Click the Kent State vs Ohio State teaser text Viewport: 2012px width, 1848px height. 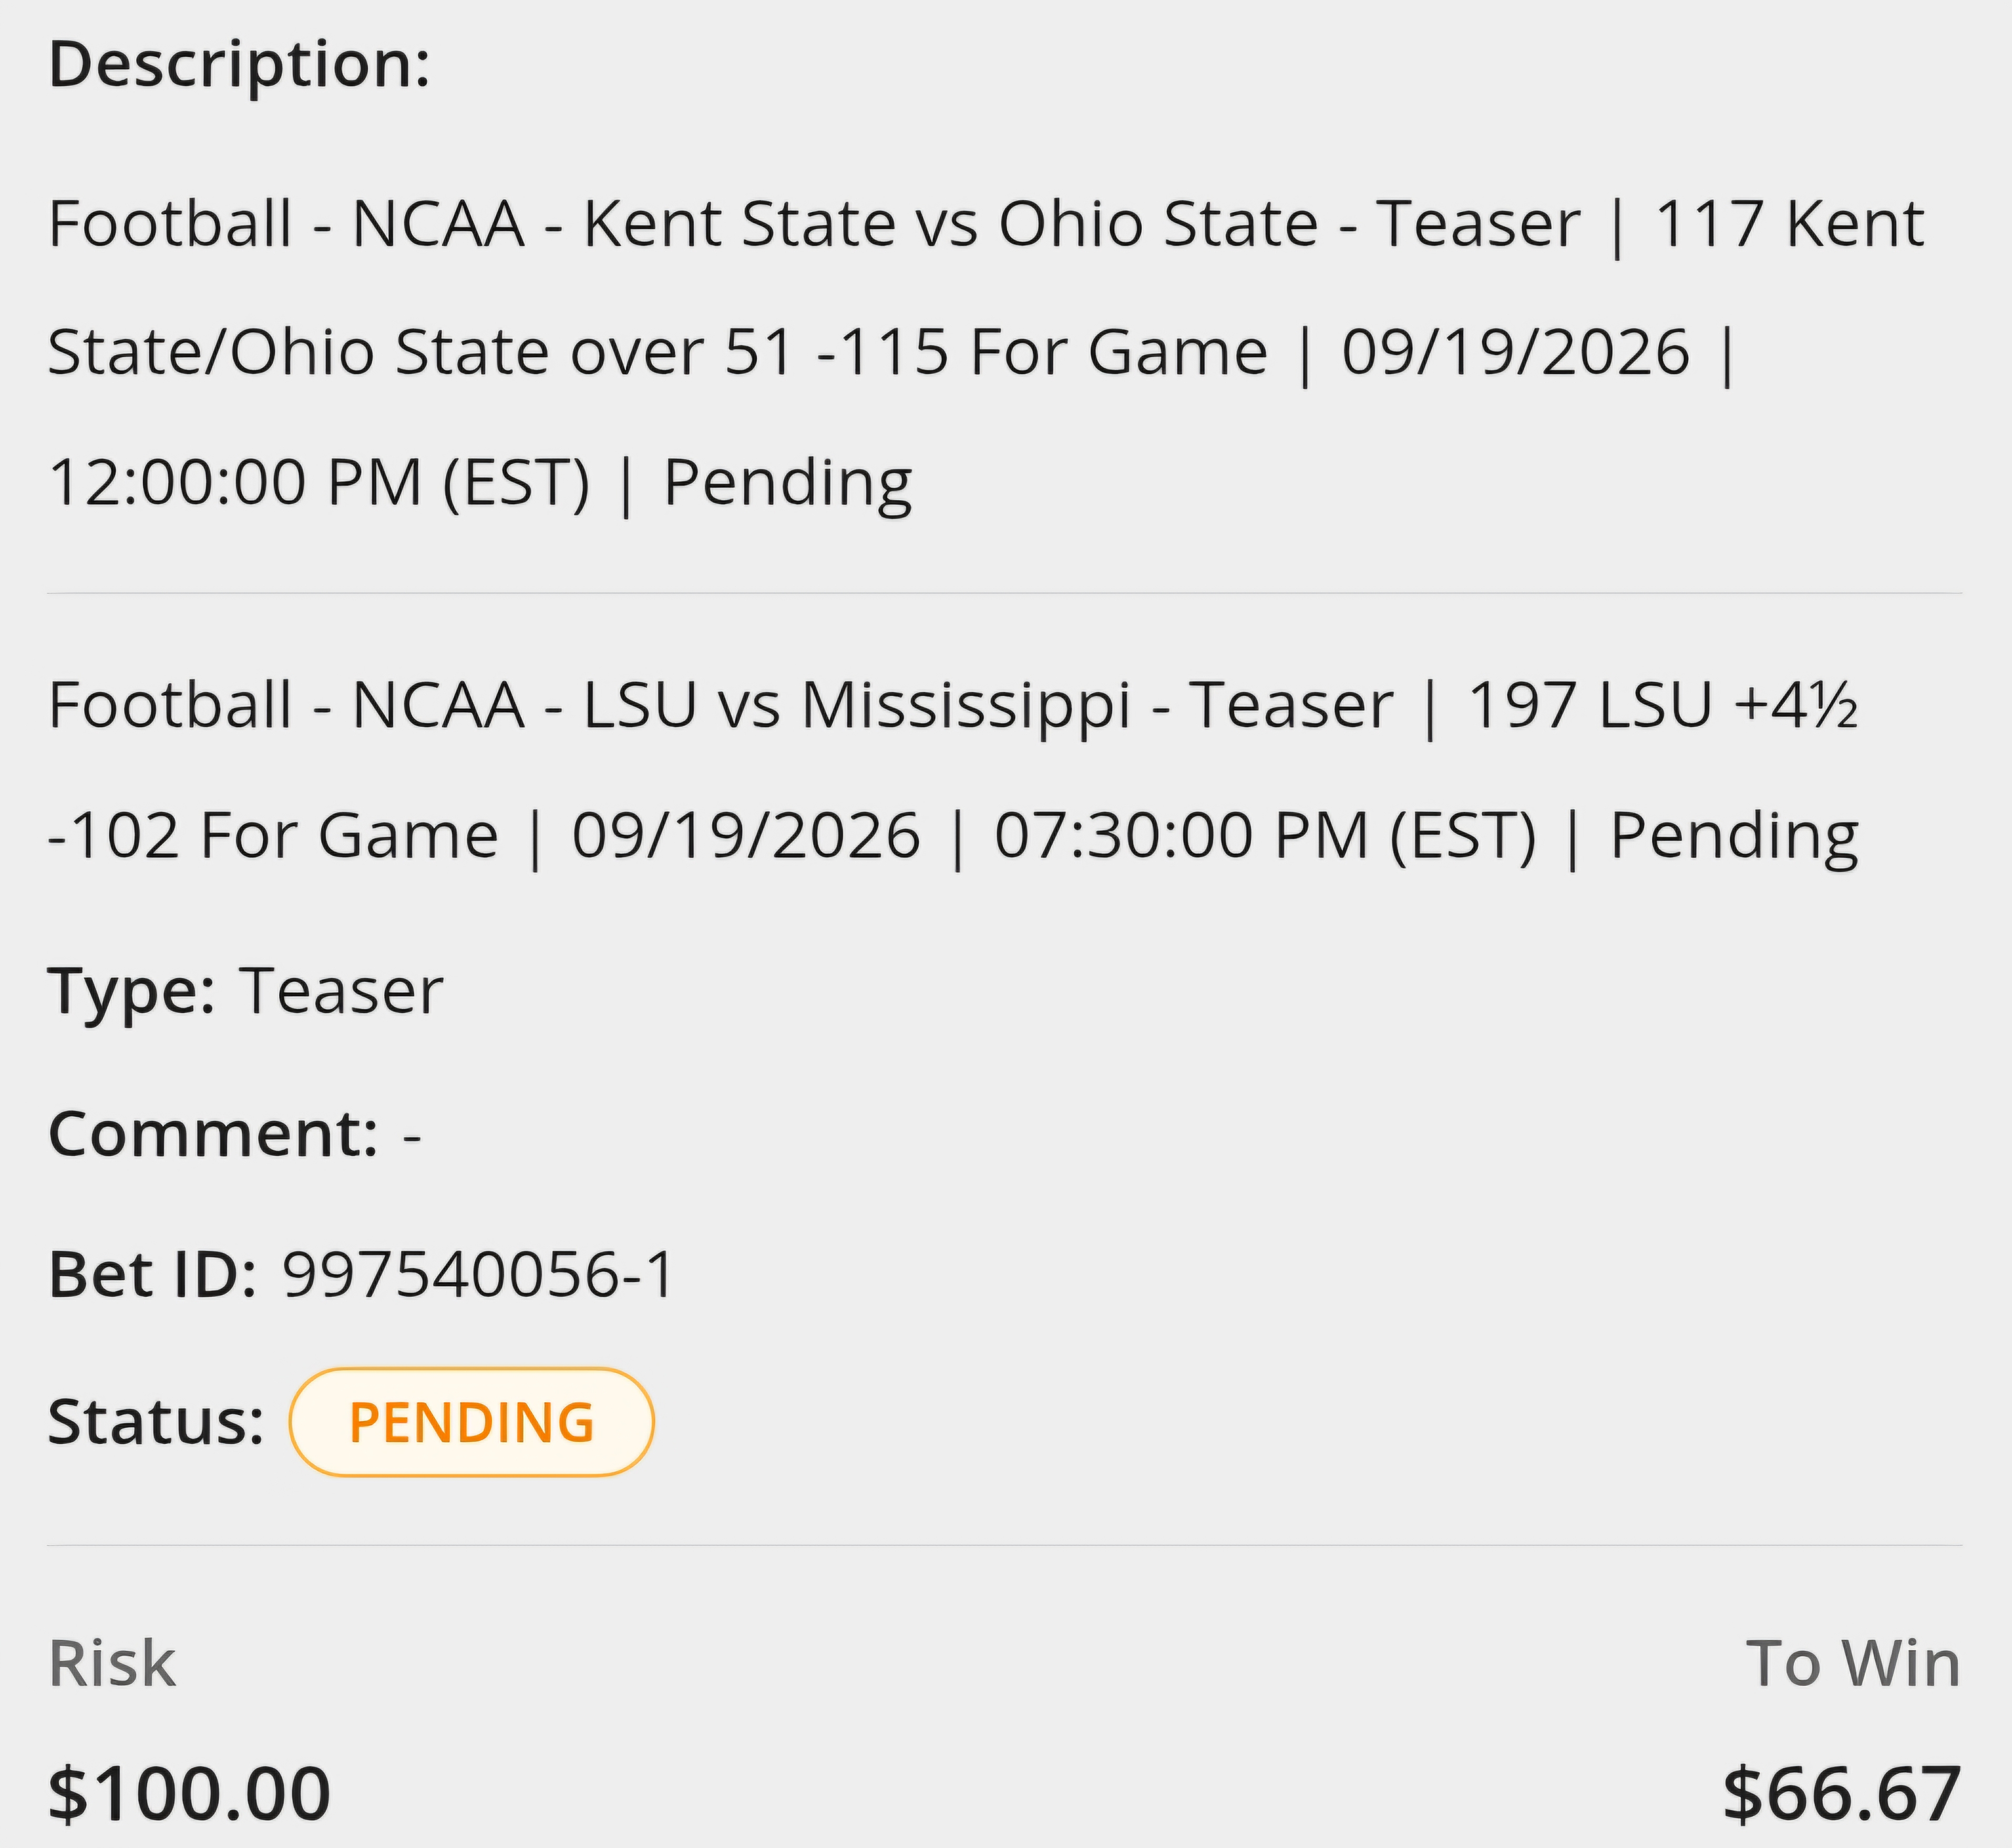[985, 352]
